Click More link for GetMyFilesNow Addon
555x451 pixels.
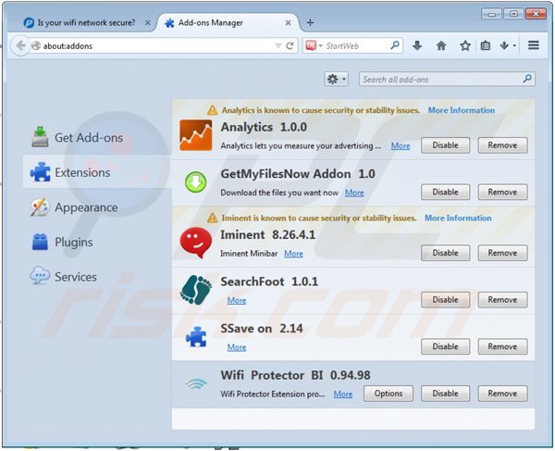click(354, 193)
